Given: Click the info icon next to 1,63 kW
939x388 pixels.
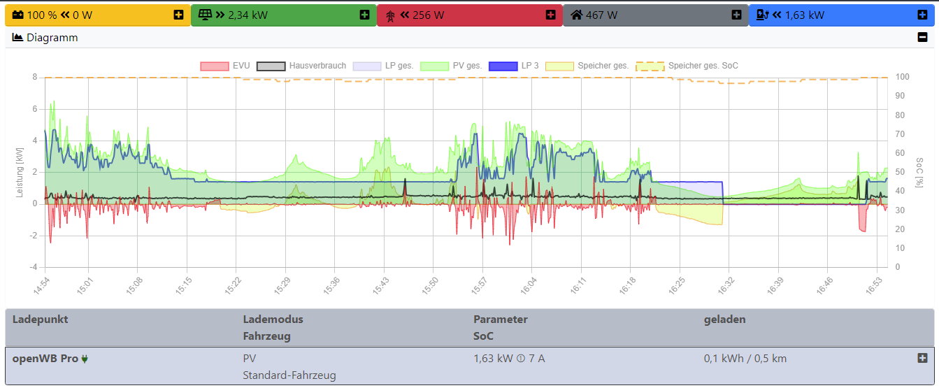Looking at the screenshot, I should [520, 359].
